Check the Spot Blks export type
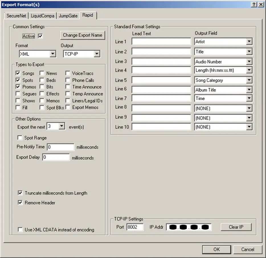Viewport: 266px width, 258px height. coord(42,108)
